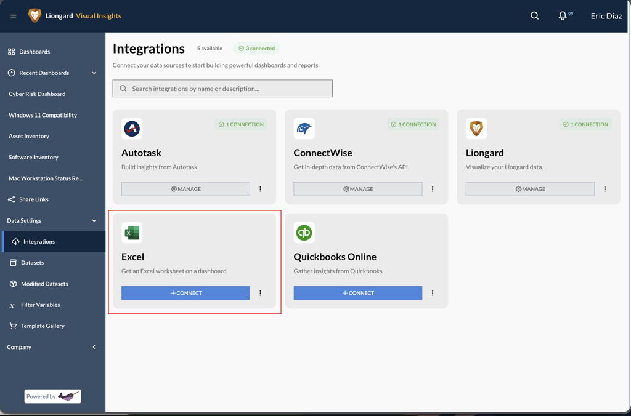This screenshot has height=416, width=631.
Task: Collapse the Recent Dashboards chevron
Action: pyautogui.click(x=94, y=73)
